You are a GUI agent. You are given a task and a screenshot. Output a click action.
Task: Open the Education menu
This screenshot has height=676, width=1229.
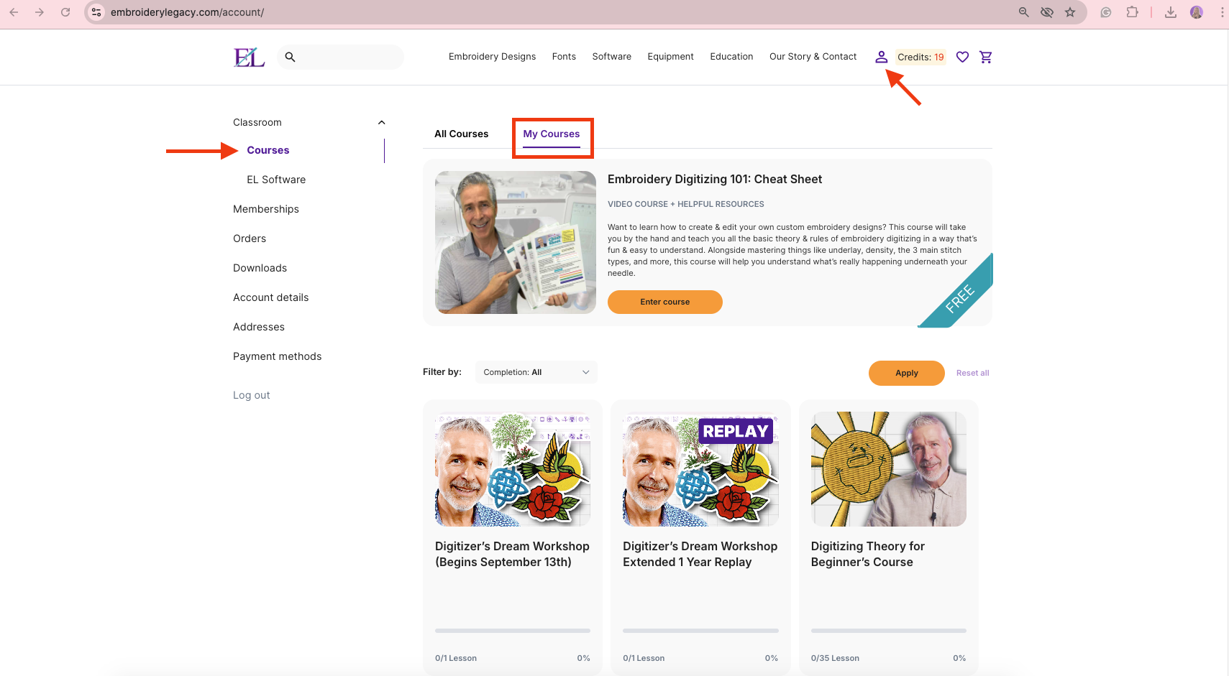[731, 57]
